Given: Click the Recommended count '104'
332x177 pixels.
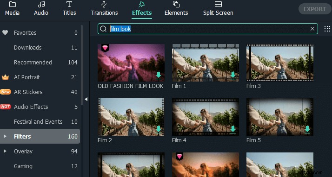Looking at the screenshot, I should tap(73, 63).
